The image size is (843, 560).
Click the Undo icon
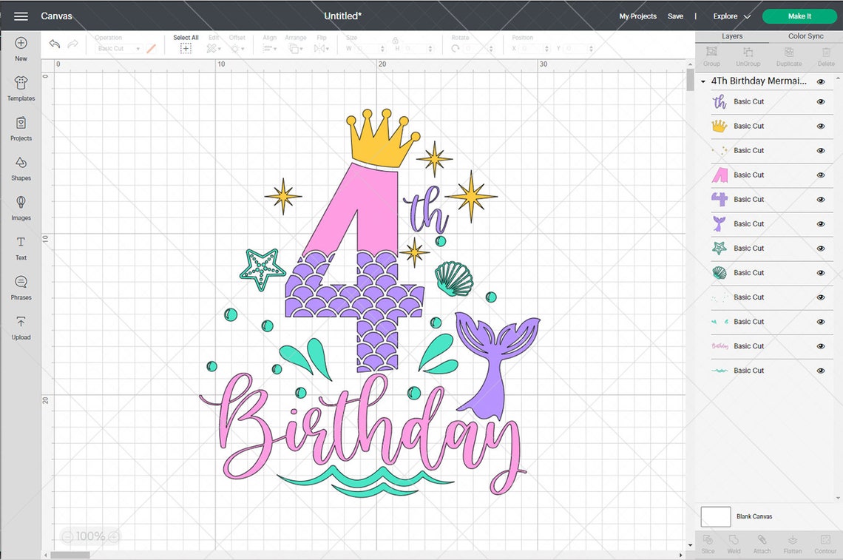54,44
